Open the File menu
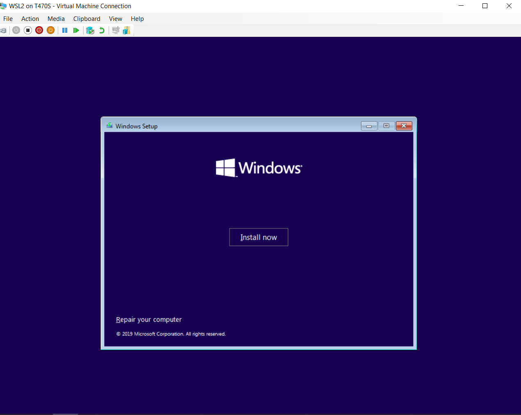Screen dimensions: 521x415 [8, 19]
